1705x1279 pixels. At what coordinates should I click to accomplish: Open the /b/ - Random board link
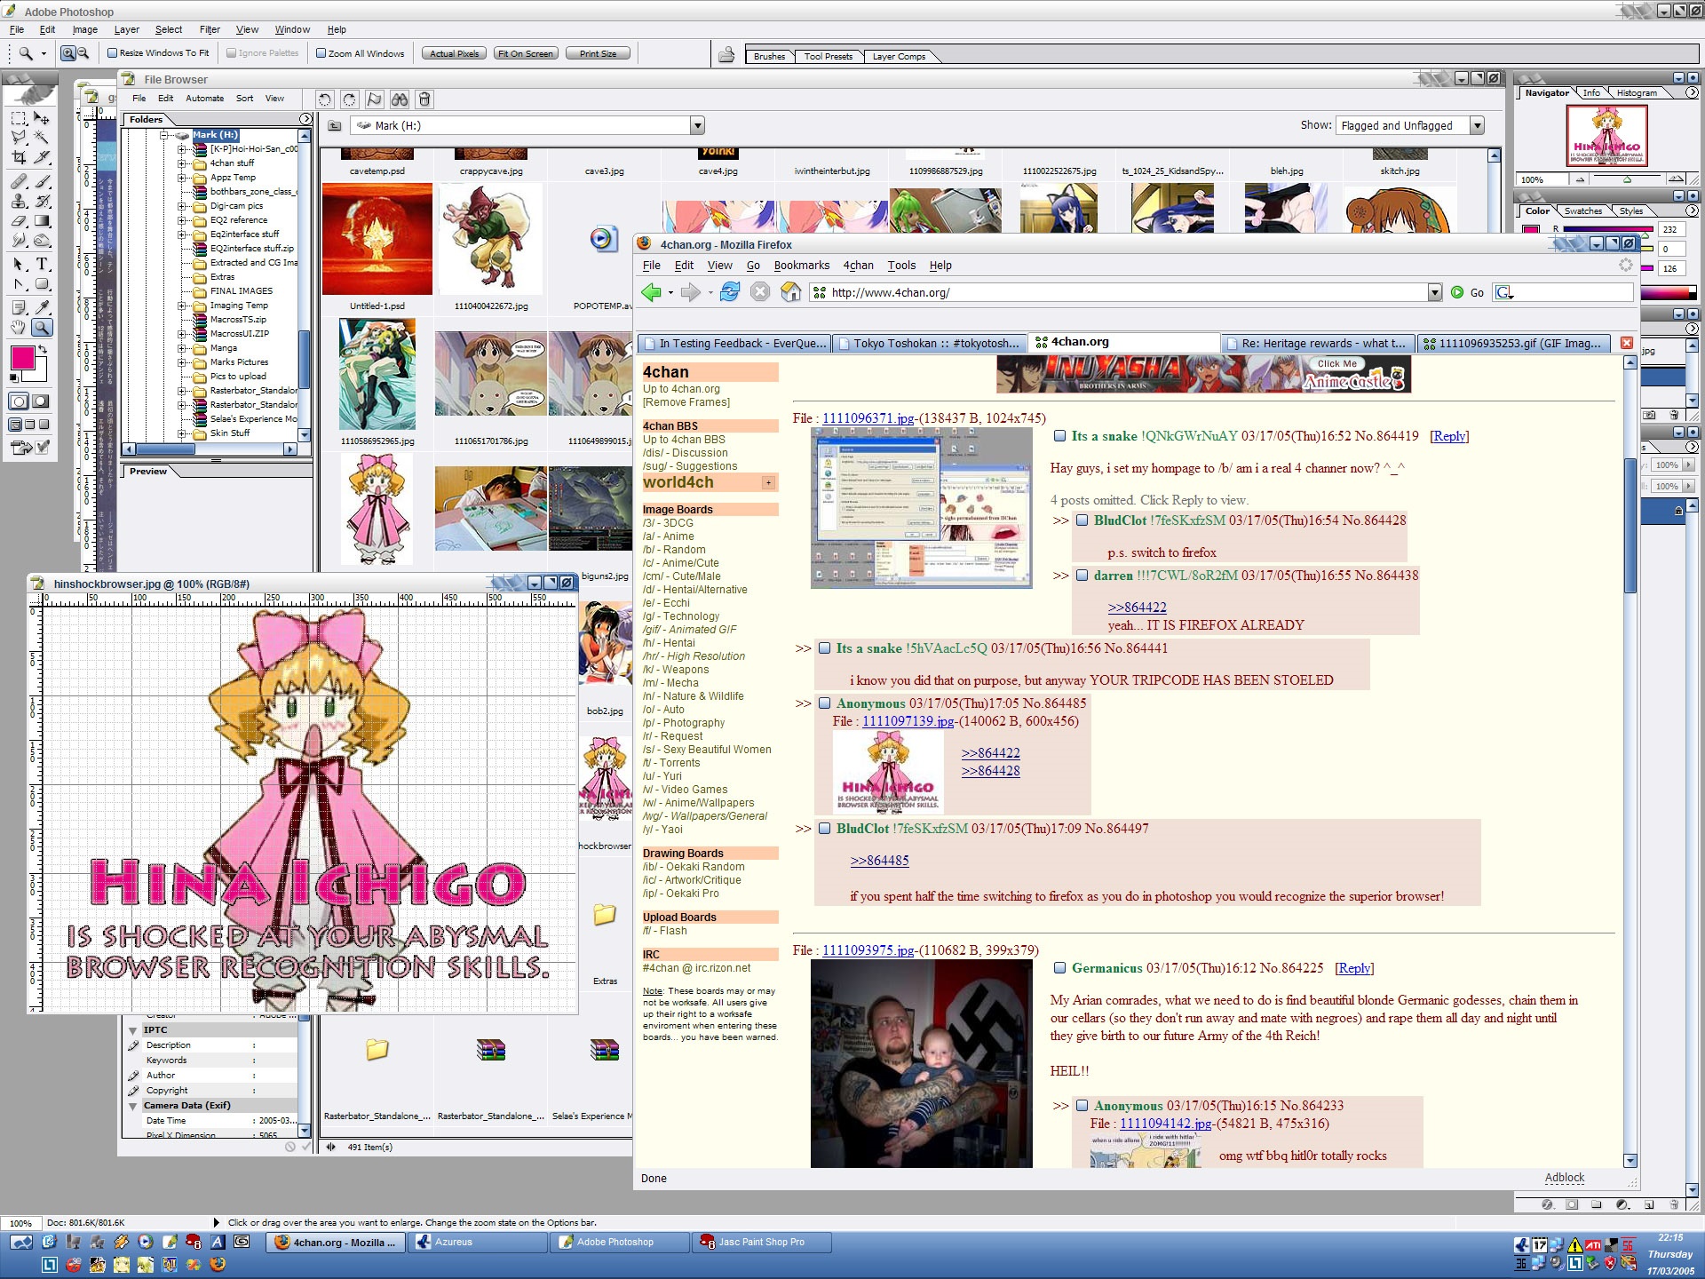pyautogui.click(x=674, y=550)
